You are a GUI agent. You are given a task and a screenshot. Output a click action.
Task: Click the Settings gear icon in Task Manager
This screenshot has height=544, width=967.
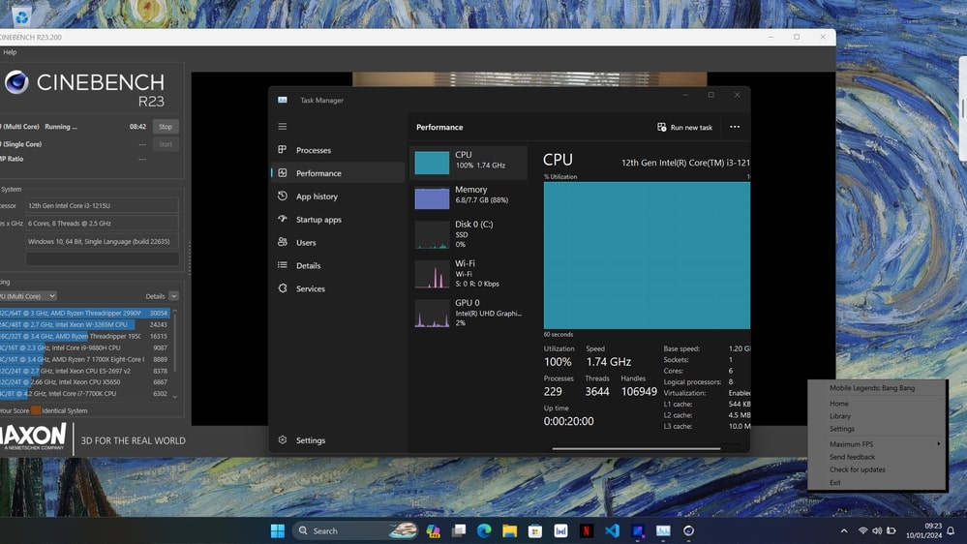[x=283, y=440]
